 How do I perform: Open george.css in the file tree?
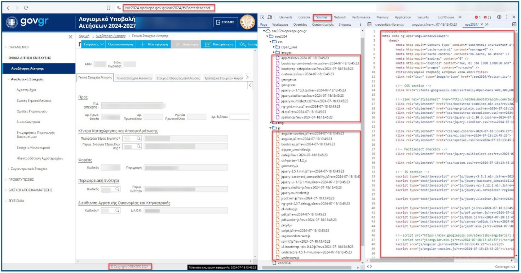pos(288,79)
